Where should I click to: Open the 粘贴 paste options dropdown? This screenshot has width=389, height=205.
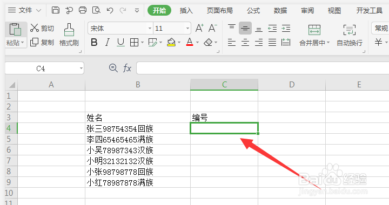coord(23,43)
